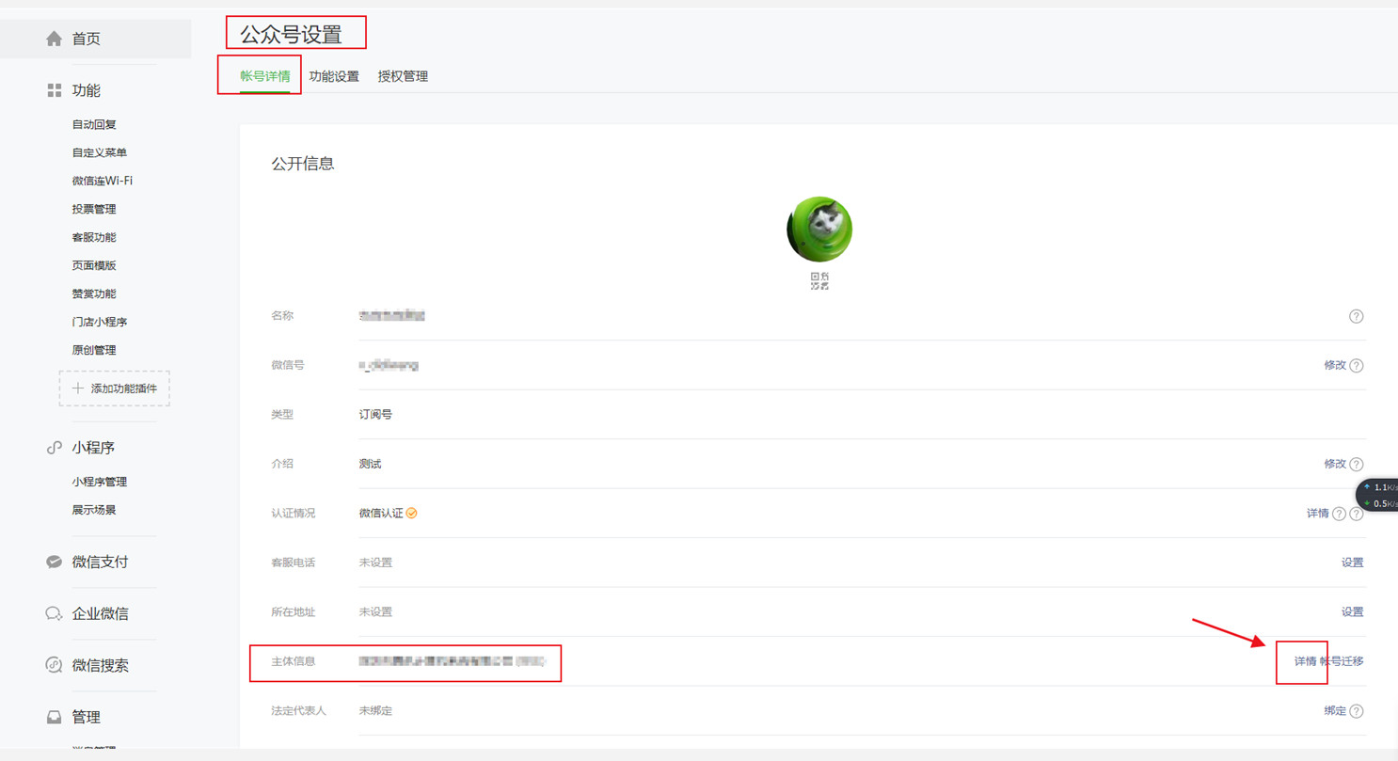
Task: Show the QR code below the avatar
Action: point(819,280)
